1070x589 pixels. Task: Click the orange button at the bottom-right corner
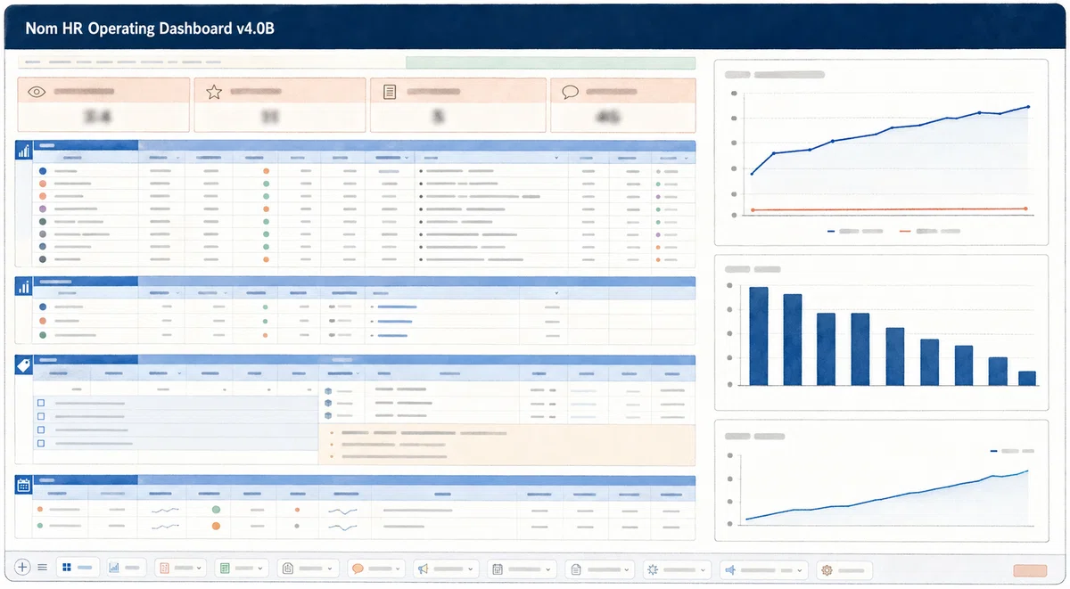click(1031, 571)
